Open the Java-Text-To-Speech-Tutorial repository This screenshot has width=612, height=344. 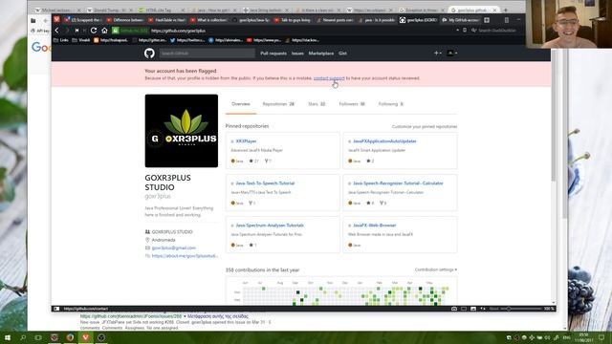click(x=265, y=183)
